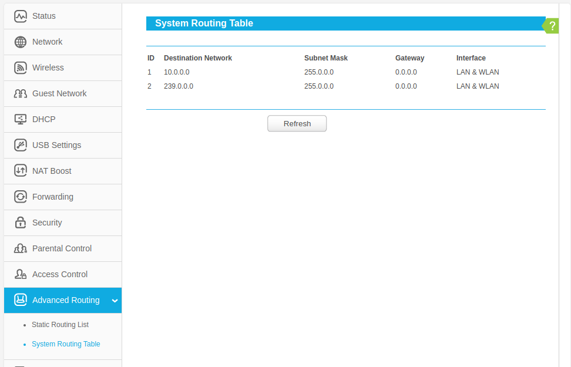Click the Interface column header
Screen dimensions: 571x367
click(x=471, y=58)
